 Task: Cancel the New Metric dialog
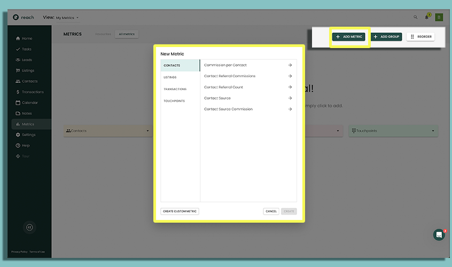[271, 211]
